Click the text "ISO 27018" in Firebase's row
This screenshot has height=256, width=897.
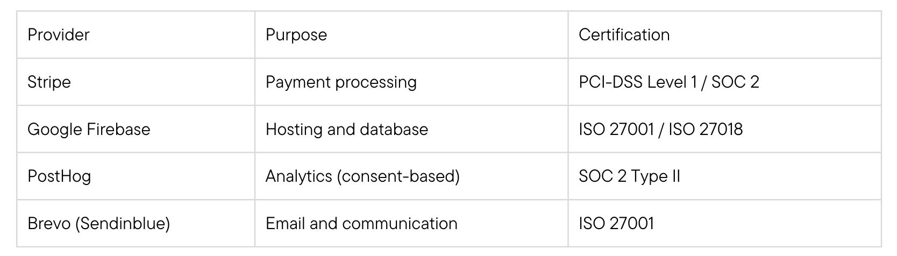click(706, 130)
